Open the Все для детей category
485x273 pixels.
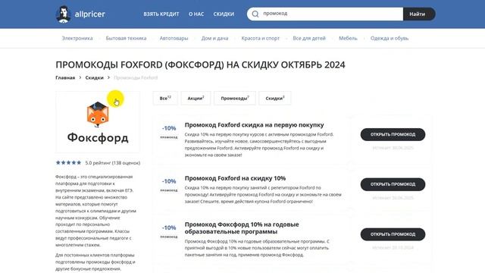click(309, 39)
